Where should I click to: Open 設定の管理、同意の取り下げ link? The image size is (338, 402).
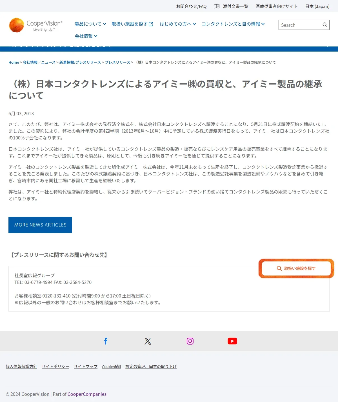[x=151, y=367]
